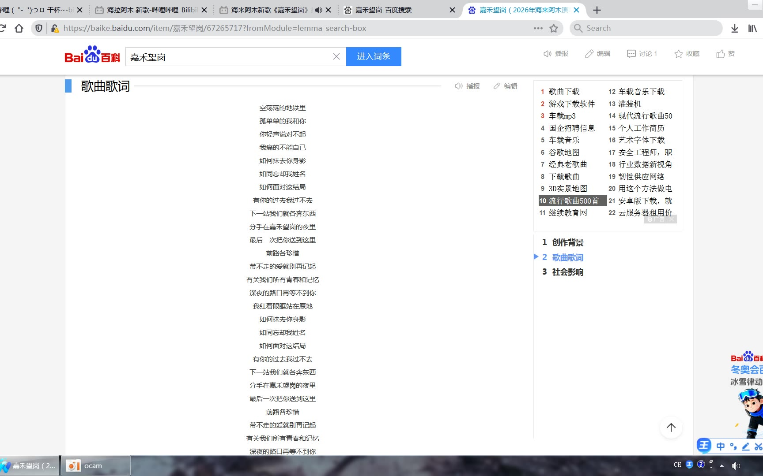
Task: Open the downloads arrow icon
Action: pos(734,28)
